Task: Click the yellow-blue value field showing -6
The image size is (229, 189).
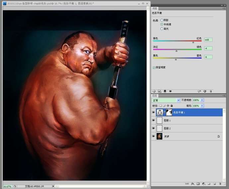Action: click(208, 57)
